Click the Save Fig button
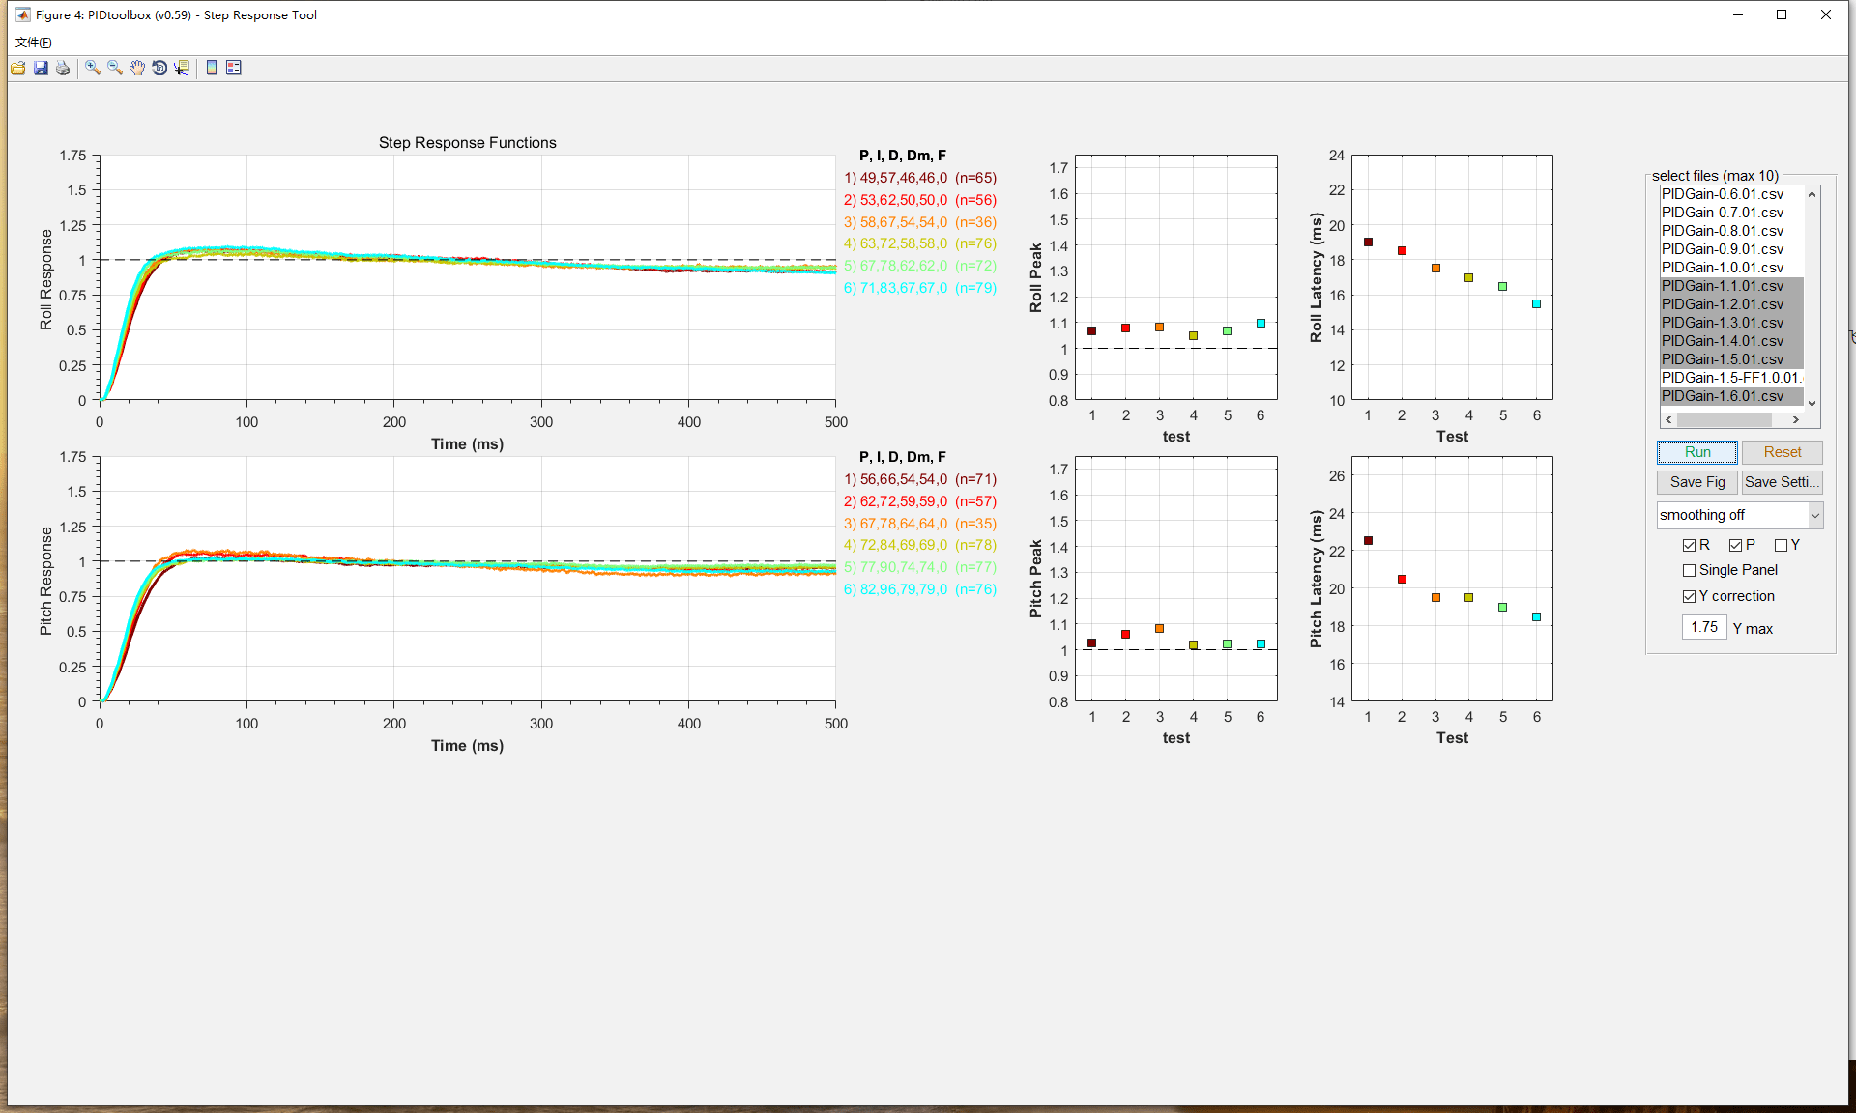Image resolution: width=1856 pixels, height=1113 pixels. pos(1697,482)
